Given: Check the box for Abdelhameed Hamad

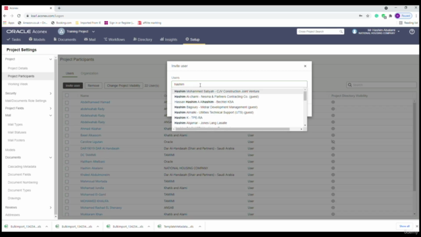Looking at the screenshot, I should pyautogui.click(x=67, y=103).
